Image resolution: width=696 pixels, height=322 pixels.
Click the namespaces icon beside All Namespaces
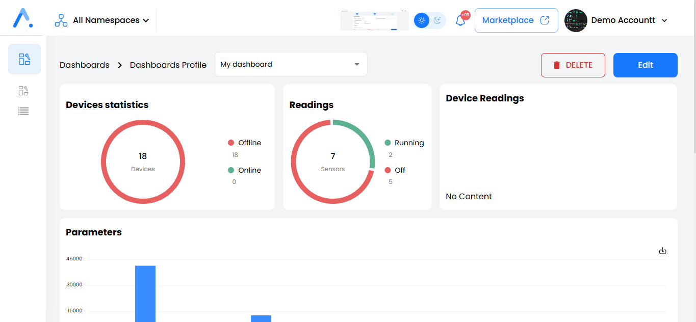61,20
